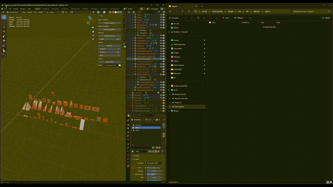Adjust the Roughness slider
Image resolution: width=333 pixels, height=187 pixels.
pos(154,174)
